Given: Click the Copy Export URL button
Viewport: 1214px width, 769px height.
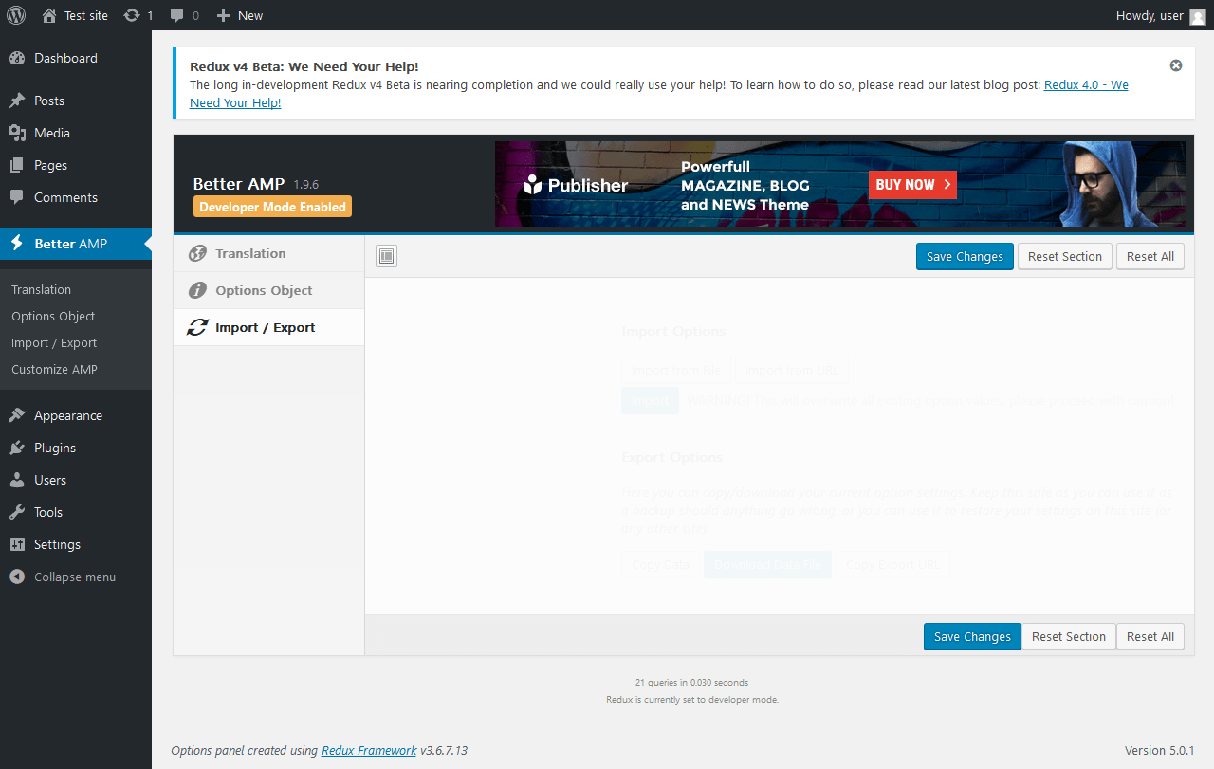Looking at the screenshot, I should 892,564.
